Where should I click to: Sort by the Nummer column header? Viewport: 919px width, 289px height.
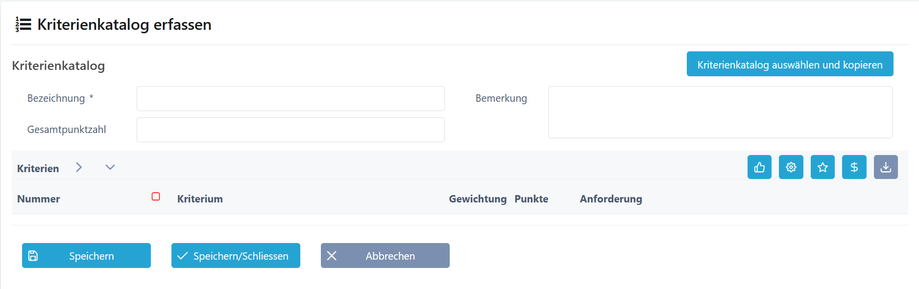coord(39,199)
